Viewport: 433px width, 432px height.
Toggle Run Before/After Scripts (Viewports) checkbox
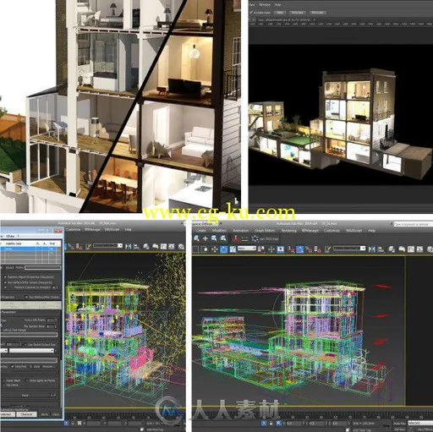point(5,282)
